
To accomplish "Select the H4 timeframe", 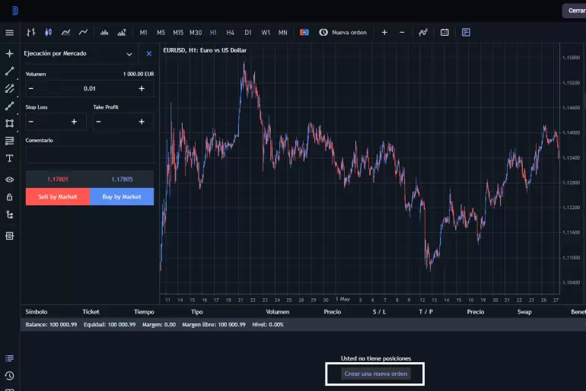I will (231, 33).
